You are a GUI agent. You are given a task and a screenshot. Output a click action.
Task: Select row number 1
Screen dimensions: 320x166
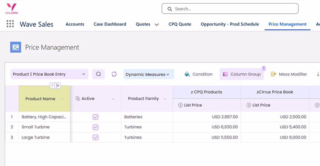point(12,117)
